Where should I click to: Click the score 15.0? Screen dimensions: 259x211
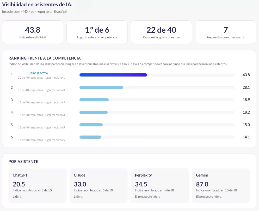(246, 125)
